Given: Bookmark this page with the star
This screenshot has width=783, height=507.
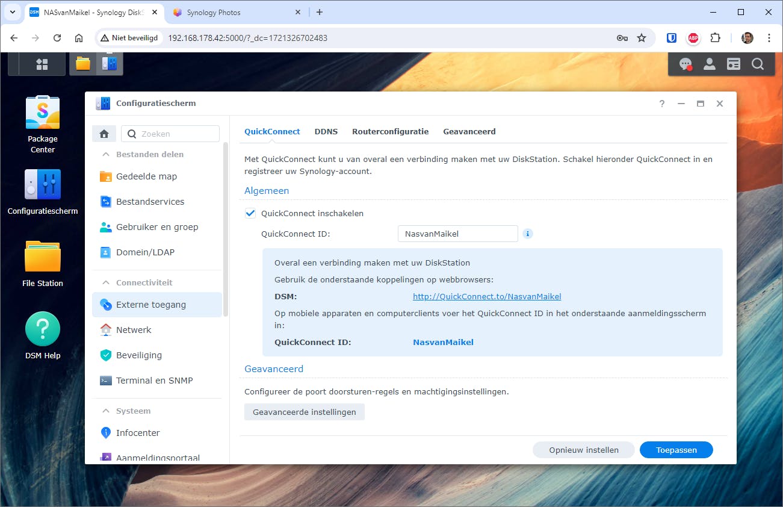Looking at the screenshot, I should tap(642, 38).
